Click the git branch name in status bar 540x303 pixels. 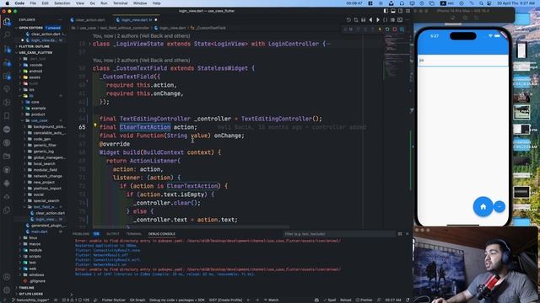(31, 300)
